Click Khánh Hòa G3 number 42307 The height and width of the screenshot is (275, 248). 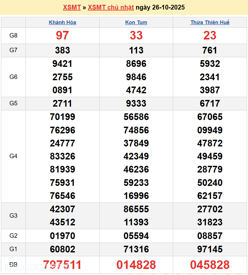pyautogui.click(x=62, y=209)
